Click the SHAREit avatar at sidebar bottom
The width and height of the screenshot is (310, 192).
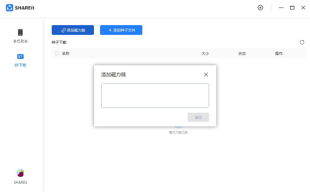click(x=20, y=173)
